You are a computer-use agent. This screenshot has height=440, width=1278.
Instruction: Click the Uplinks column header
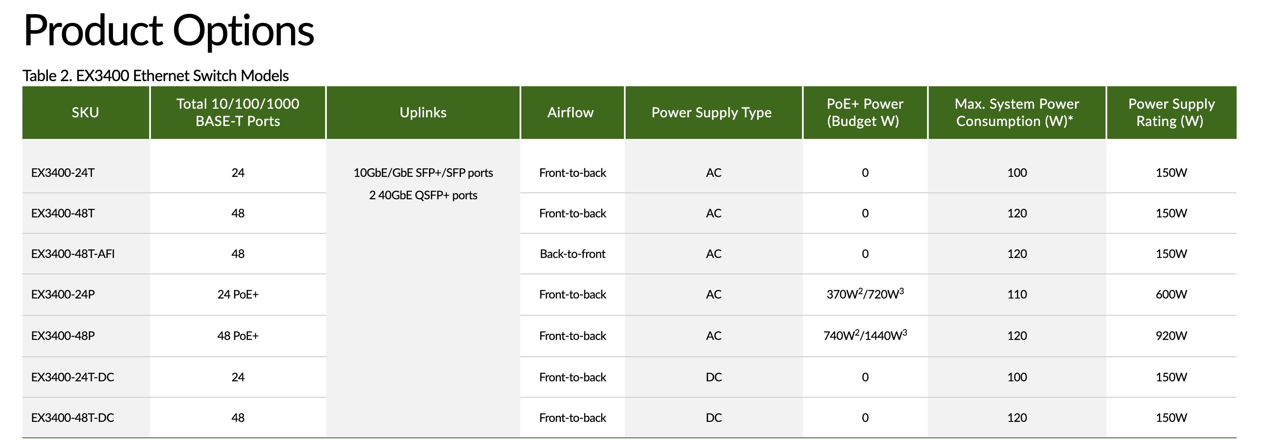point(423,113)
